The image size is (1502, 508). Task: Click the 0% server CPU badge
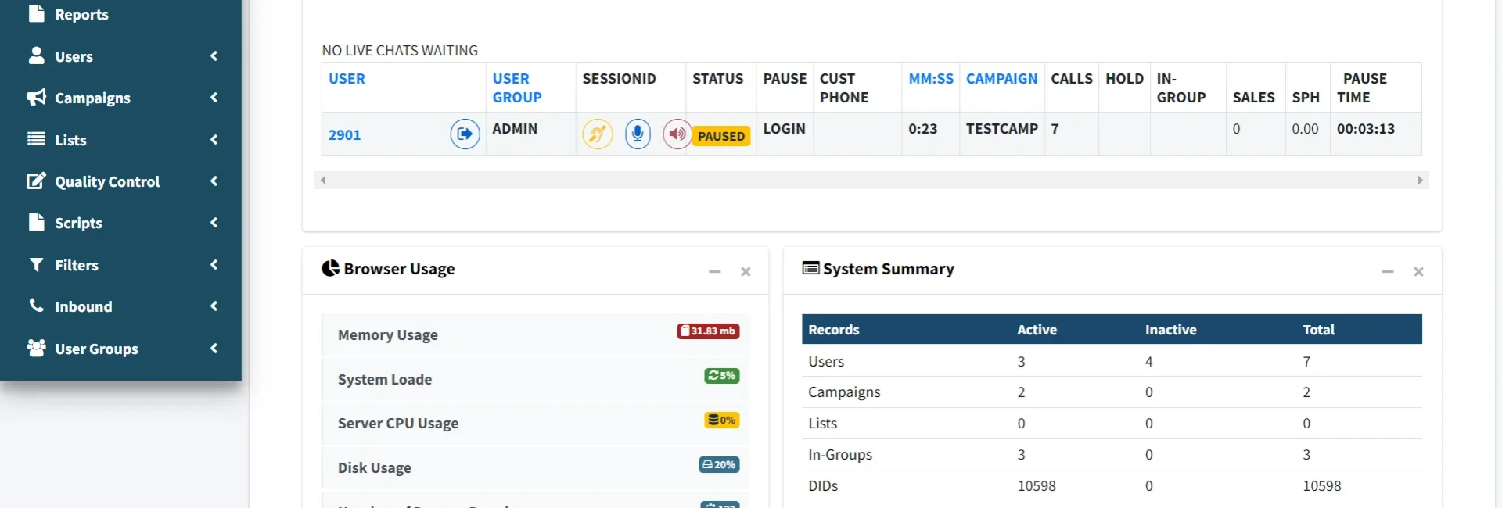[722, 420]
